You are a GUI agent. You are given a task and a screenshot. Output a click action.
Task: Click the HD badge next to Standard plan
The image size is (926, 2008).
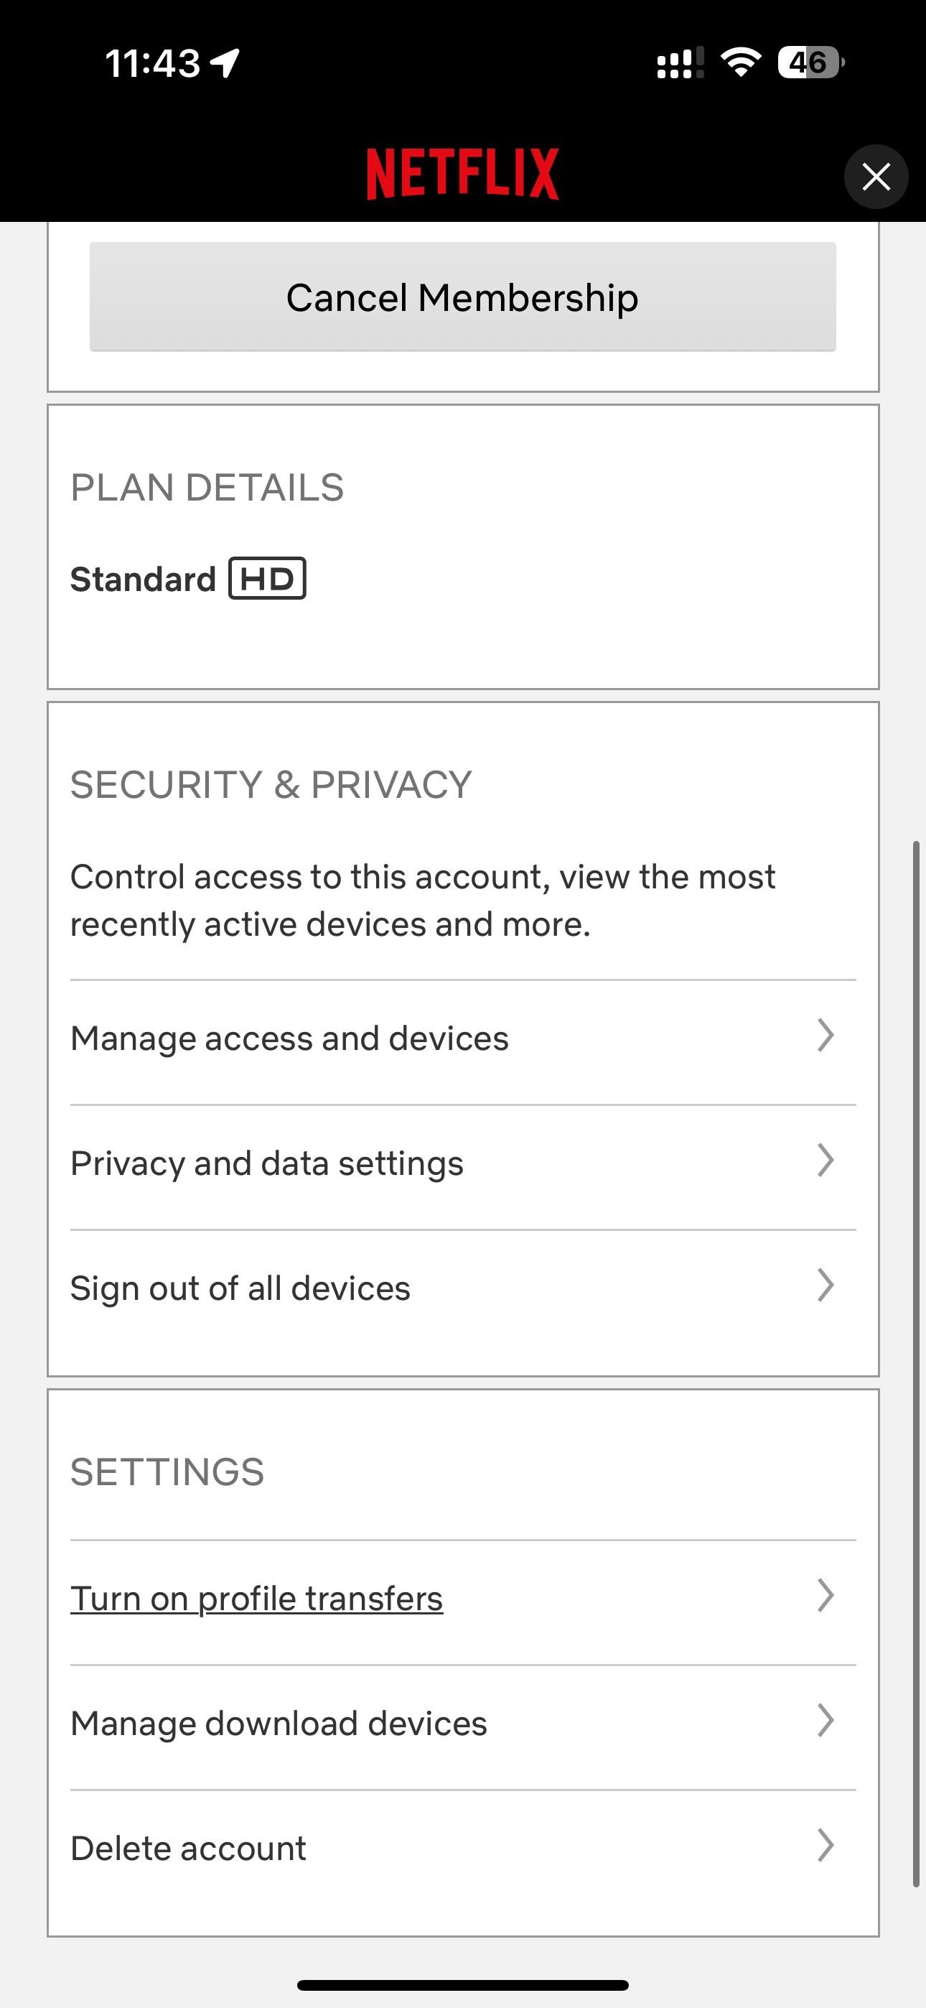(x=266, y=577)
